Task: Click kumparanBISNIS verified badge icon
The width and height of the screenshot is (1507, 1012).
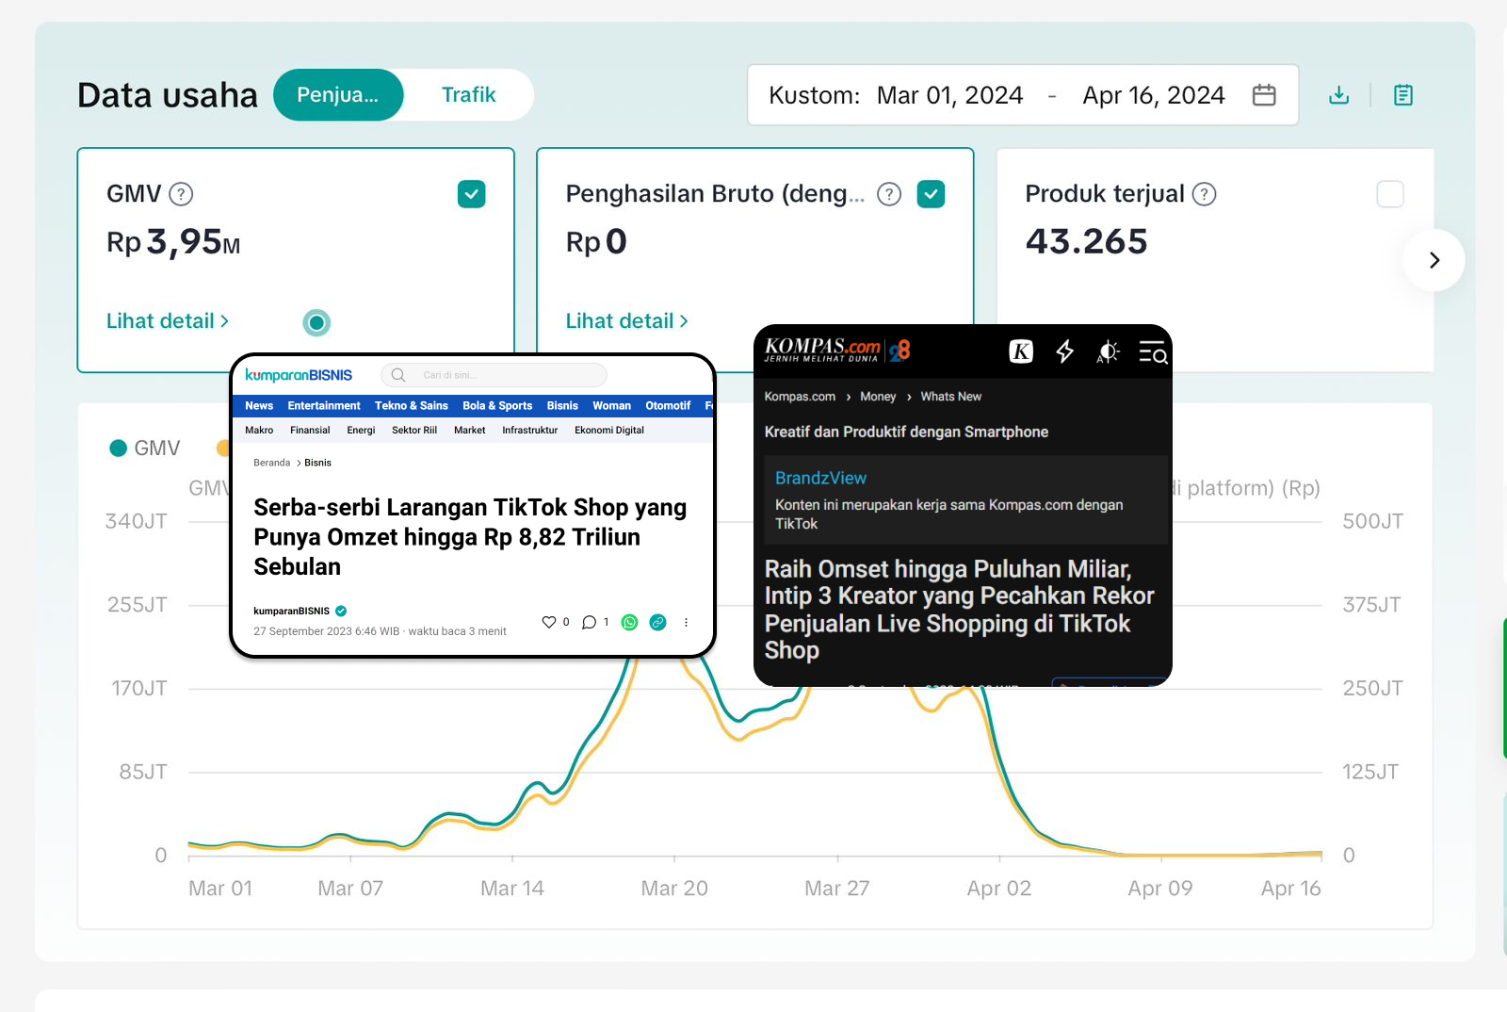Action: [x=341, y=611]
